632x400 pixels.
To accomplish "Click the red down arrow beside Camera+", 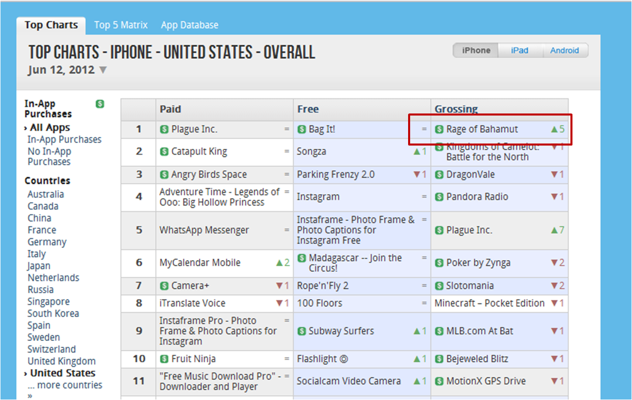I will pos(279,286).
